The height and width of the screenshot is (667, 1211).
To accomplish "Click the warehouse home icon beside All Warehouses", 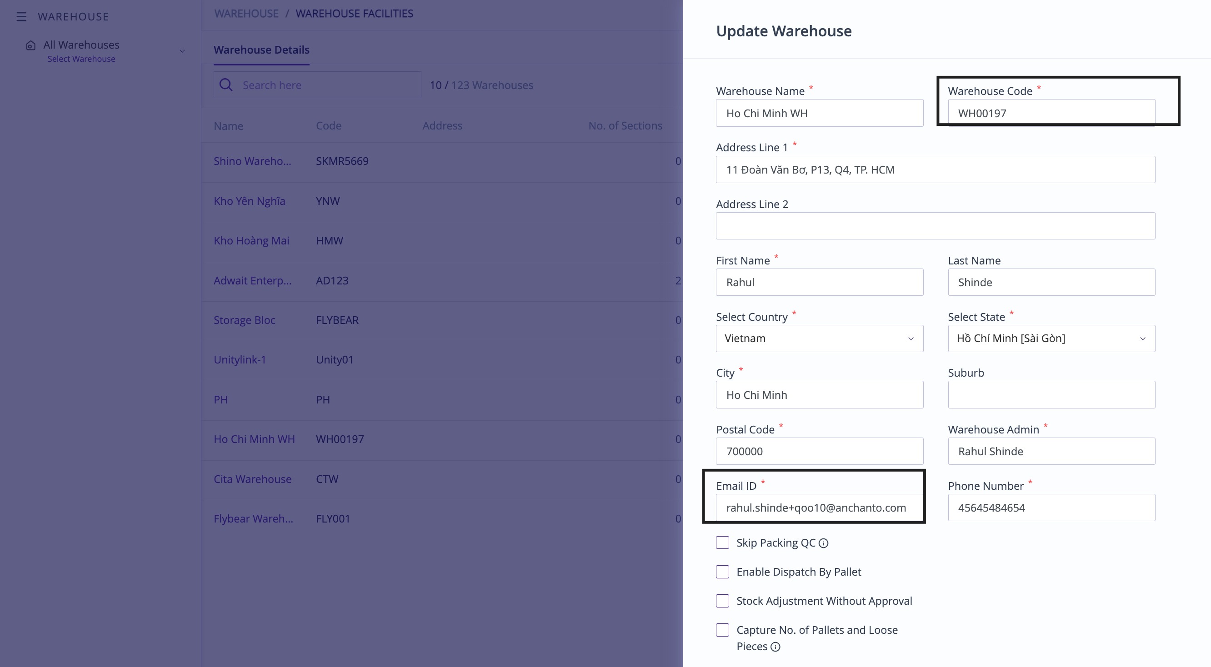I will (30, 45).
